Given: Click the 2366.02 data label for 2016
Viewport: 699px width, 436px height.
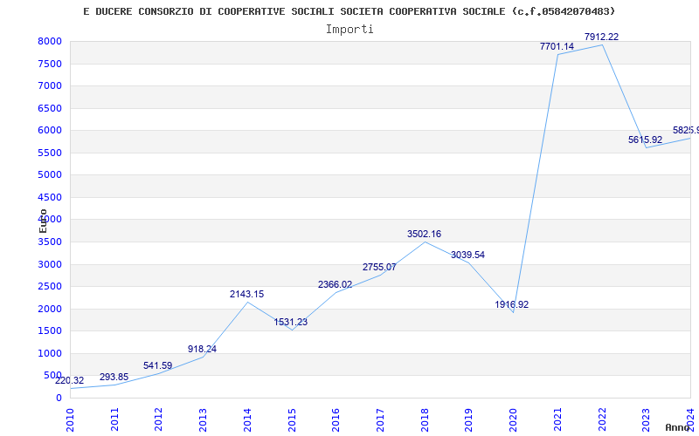Looking at the screenshot, I should click(x=335, y=284).
